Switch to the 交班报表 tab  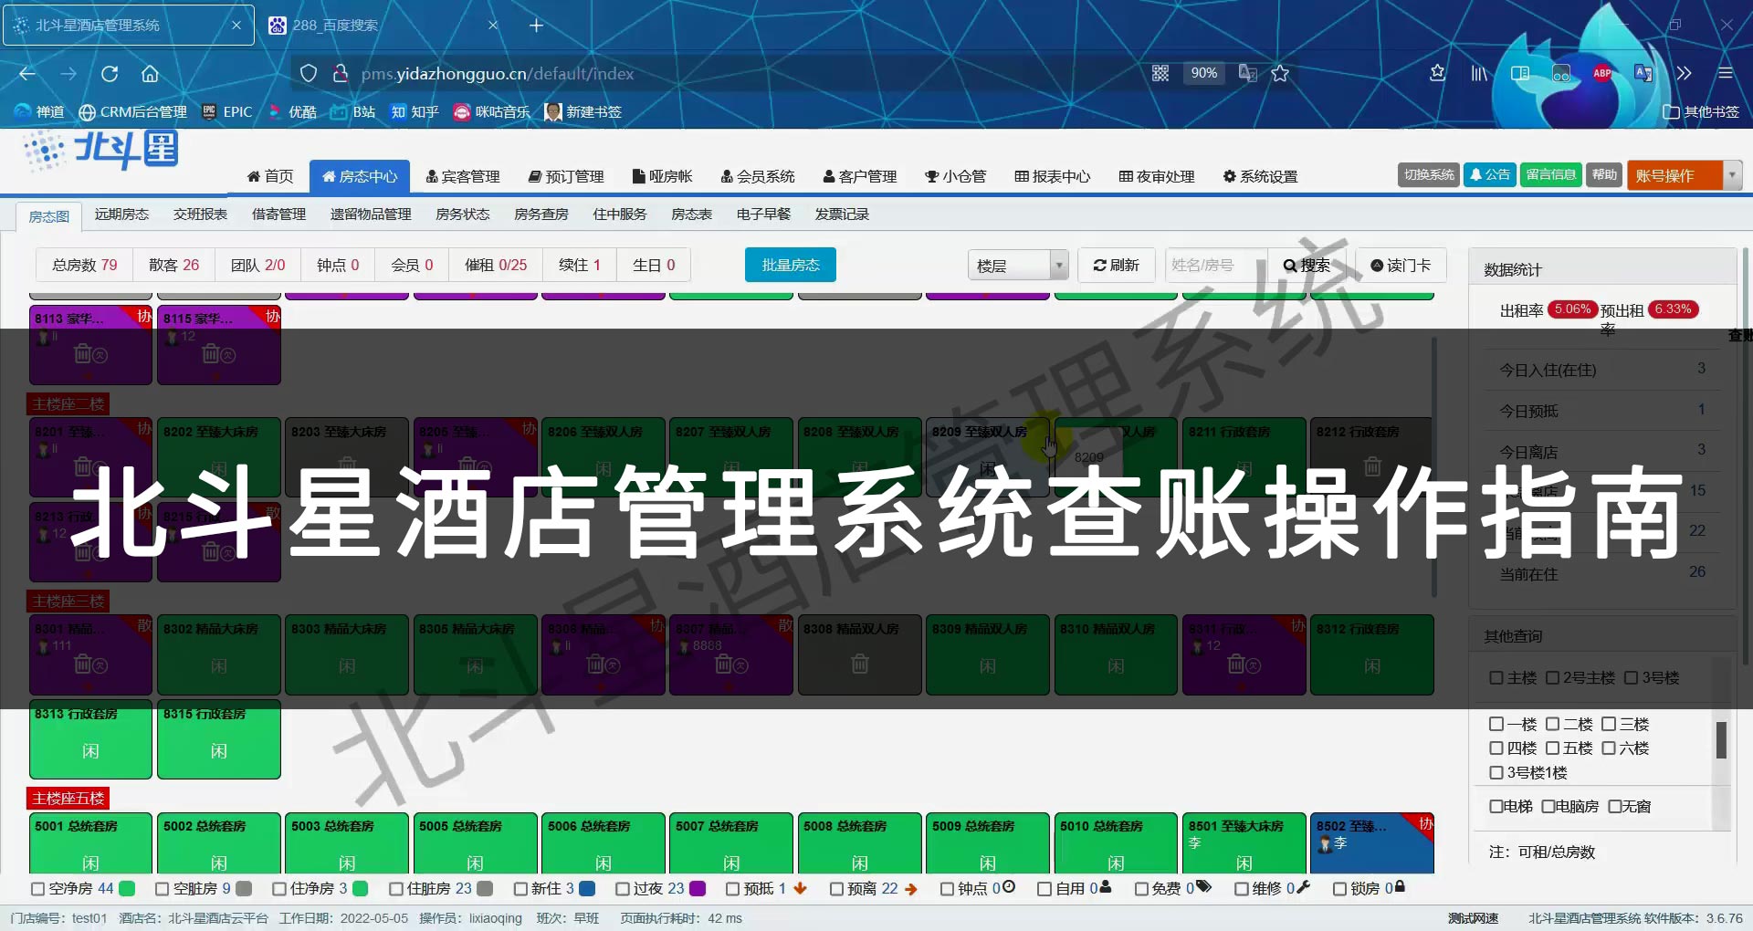200,214
